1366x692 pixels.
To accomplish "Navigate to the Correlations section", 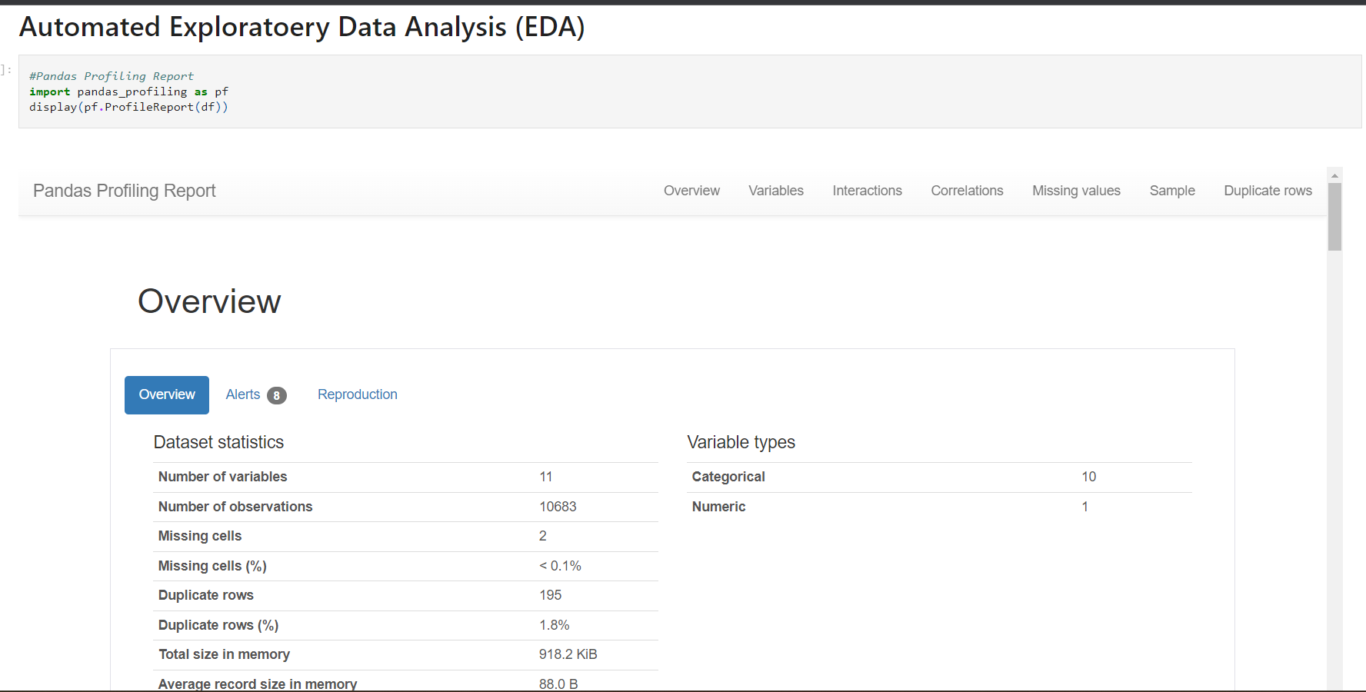I will click(967, 191).
